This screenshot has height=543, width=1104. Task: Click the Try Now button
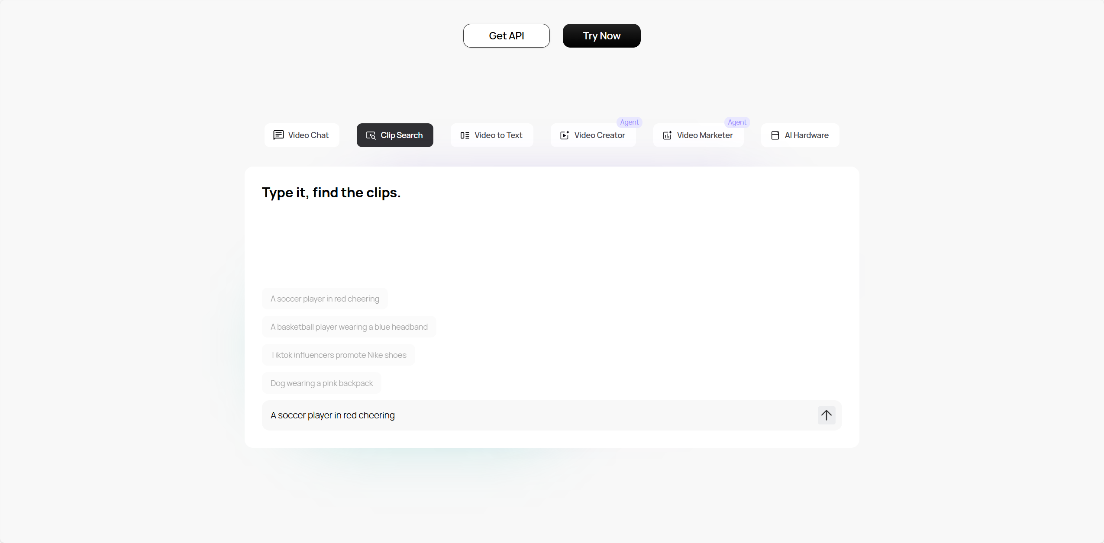[x=602, y=36]
